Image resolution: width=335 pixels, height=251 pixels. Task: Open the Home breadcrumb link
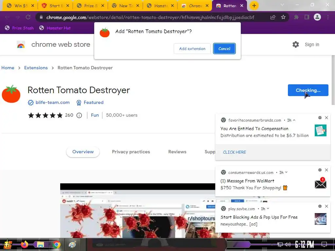tap(8, 68)
